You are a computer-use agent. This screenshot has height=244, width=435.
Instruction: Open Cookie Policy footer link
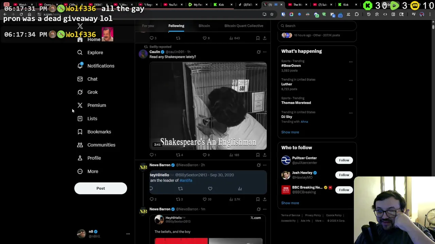pos(334,216)
